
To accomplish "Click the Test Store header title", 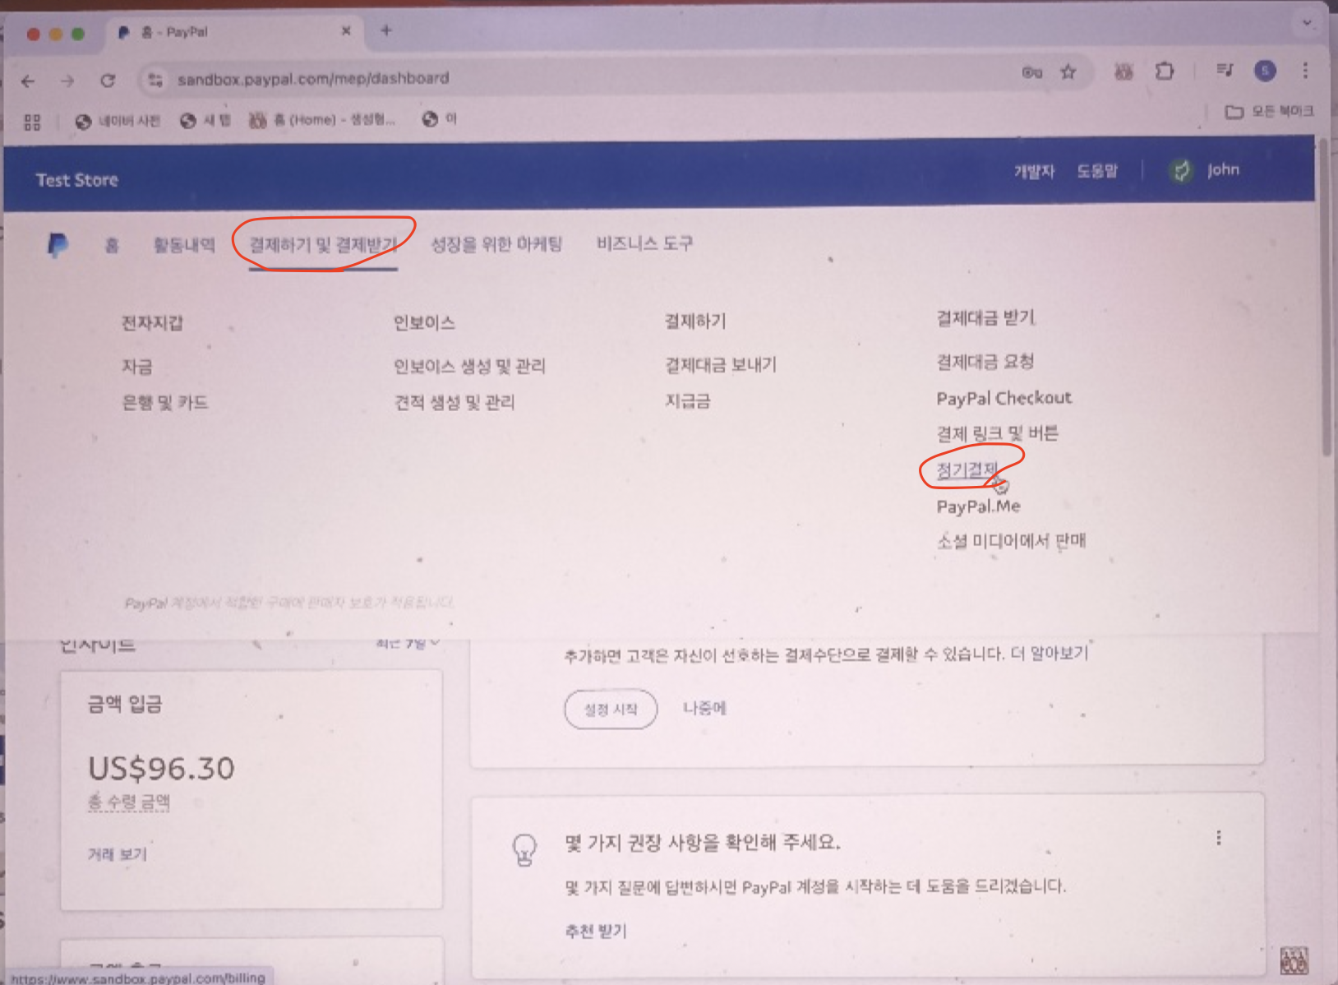I will click(x=77, y=180).
